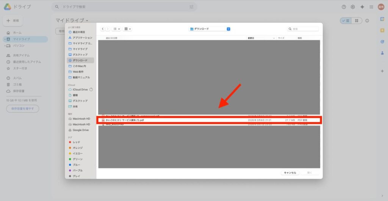Go back using the dialog's back arrow
The image size is (388, 201).
(103, 29)
